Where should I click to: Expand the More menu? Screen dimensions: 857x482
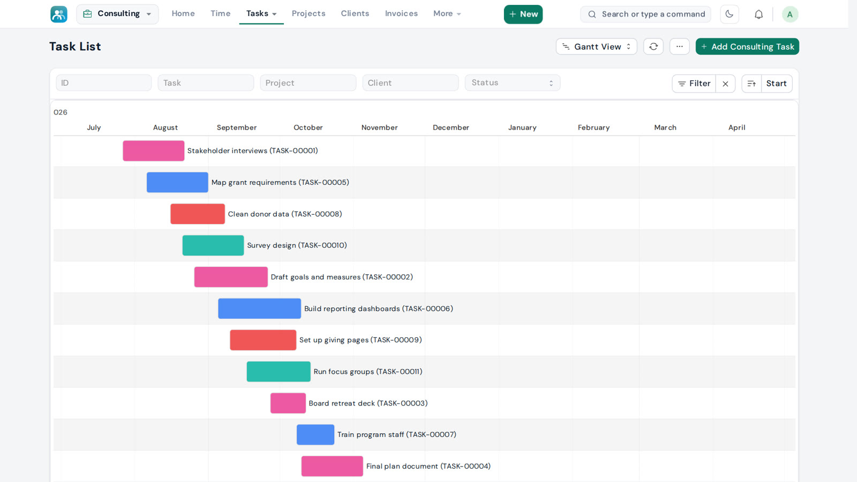point(447,14)
